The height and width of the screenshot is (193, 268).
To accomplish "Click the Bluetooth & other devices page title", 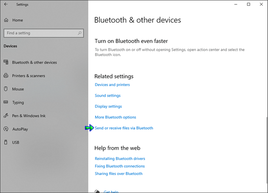I will (138, 20).
